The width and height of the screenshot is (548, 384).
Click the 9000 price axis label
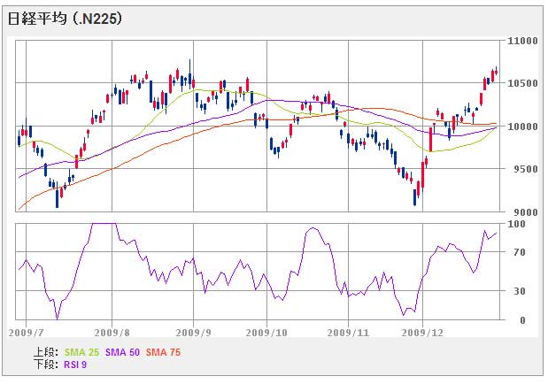coord(525,212)
